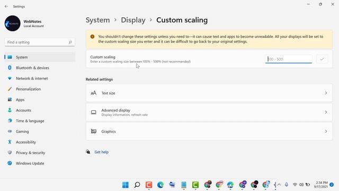Click the microphone icon in system tray
The width and height of the screenshot is (339, 191).
click(287, 185)
